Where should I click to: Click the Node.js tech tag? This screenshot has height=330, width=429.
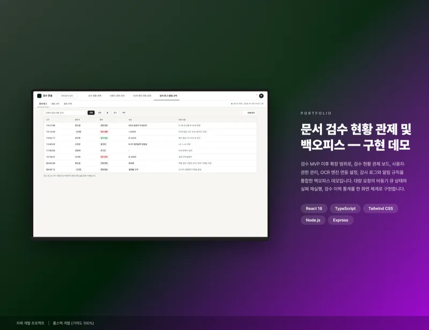313,220
